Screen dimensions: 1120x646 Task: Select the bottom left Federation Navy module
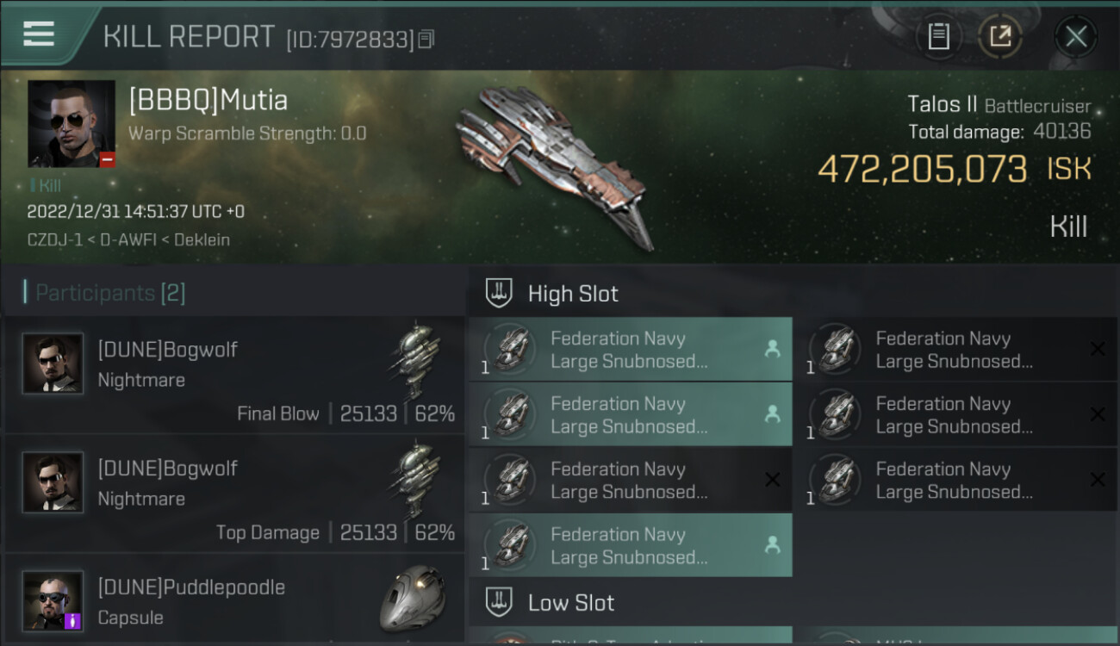point(630,546)
